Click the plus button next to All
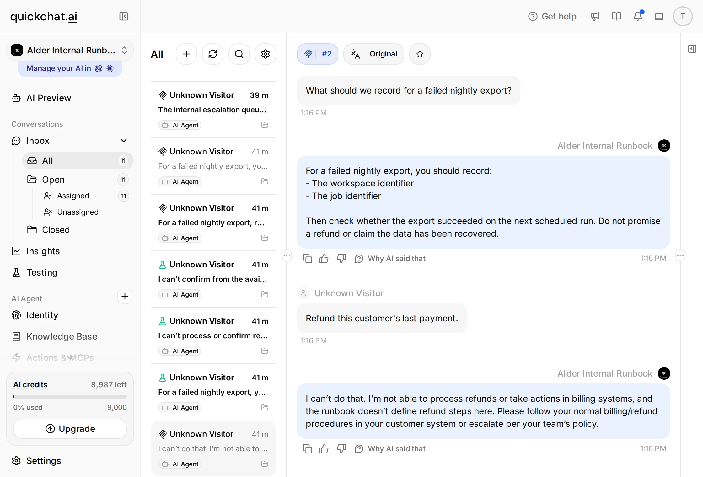The height and width of the screenshot is (477, 703). 186,54
